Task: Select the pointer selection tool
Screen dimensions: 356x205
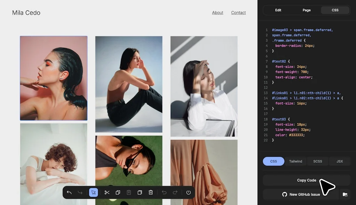Action: (93, 193)
